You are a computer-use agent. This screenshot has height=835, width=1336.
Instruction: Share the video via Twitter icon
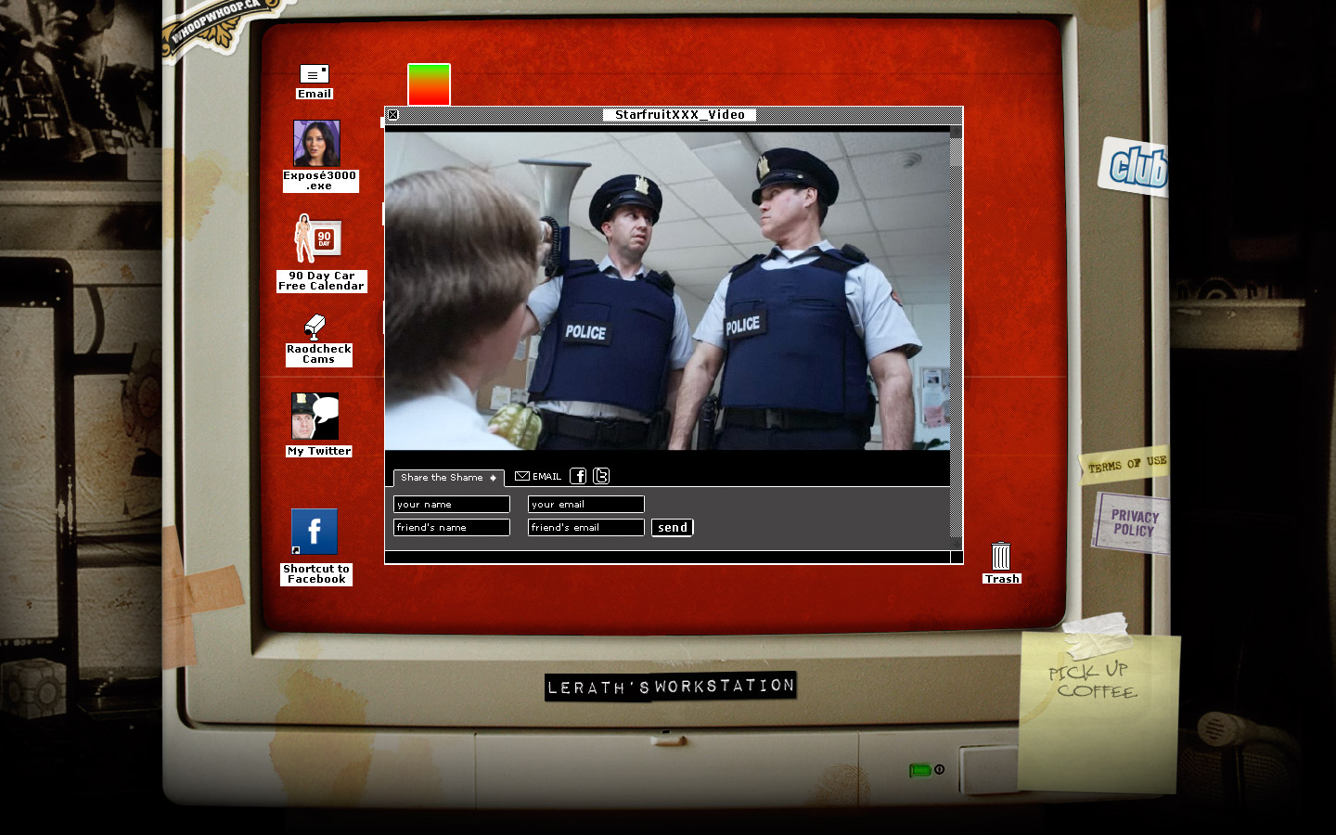[x=601, y=476]
